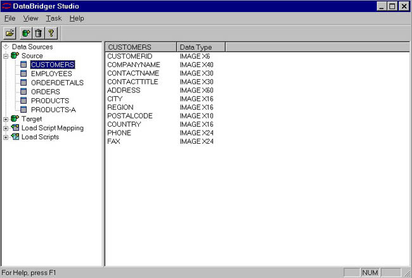
Task: Select the ORDERS table
Action: pyautogui.click(x=46, y=92)
